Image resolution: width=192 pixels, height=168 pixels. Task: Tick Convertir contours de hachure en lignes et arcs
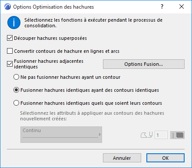click(10, 51)
